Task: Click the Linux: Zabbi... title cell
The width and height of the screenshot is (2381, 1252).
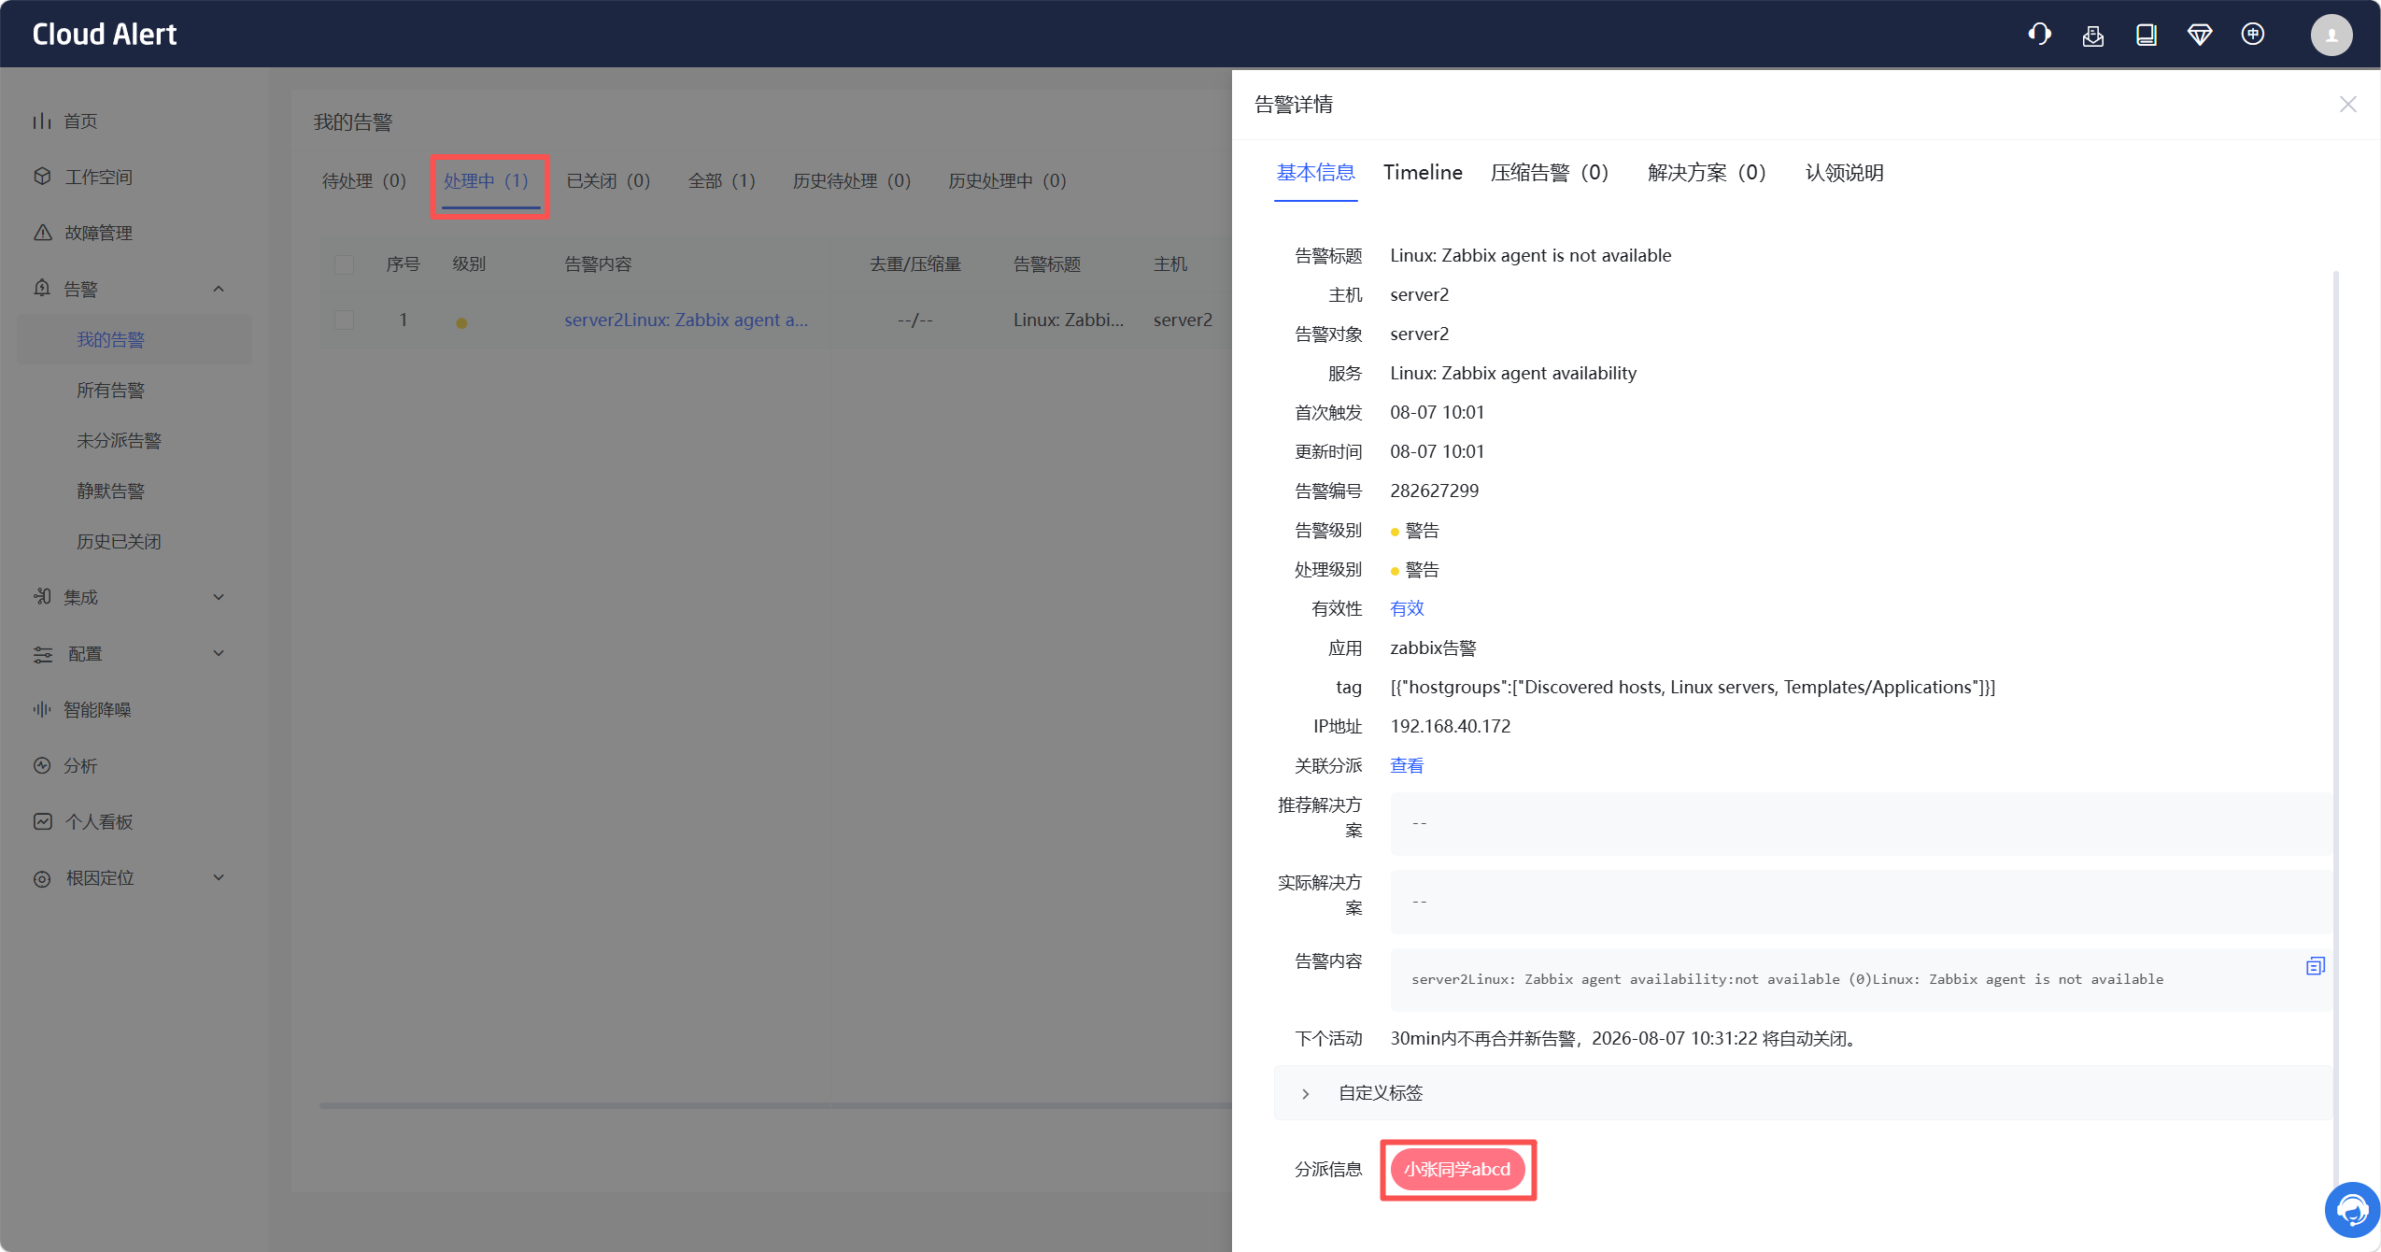Action: point(1068,320)
